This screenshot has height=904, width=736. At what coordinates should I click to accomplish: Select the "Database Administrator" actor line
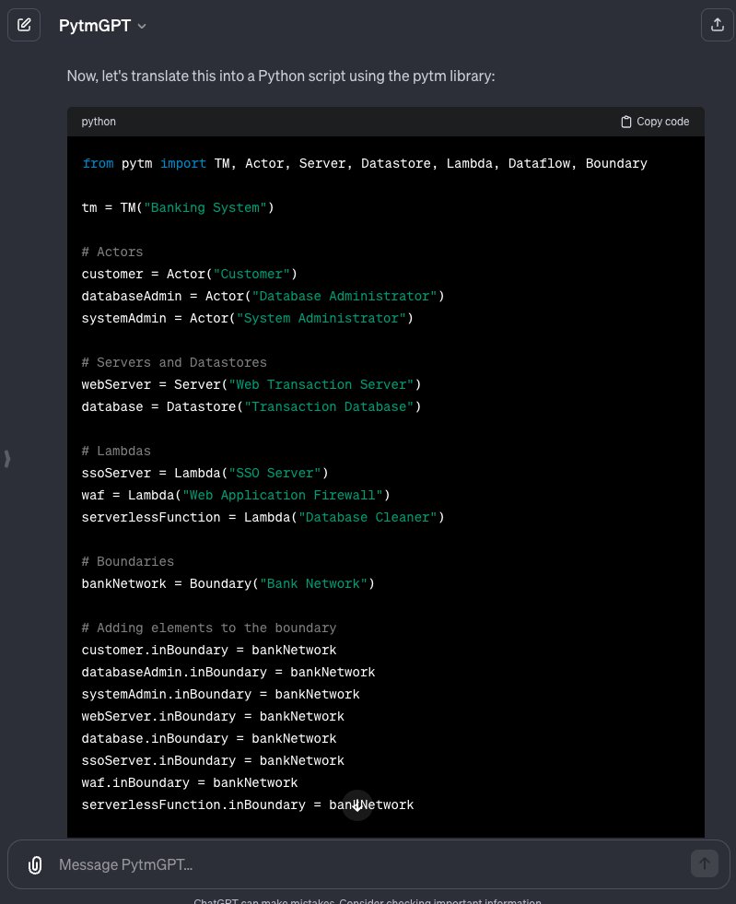[263, 297]
